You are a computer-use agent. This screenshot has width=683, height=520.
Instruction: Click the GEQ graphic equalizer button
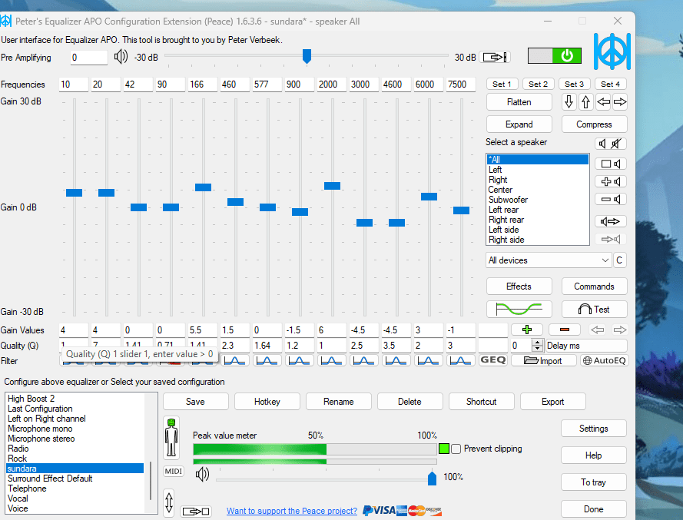coord(492,360)
